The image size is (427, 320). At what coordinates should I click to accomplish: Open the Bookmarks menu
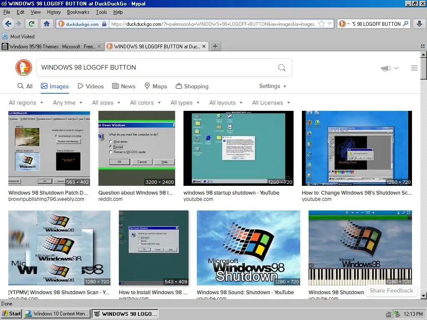(78, 12)
